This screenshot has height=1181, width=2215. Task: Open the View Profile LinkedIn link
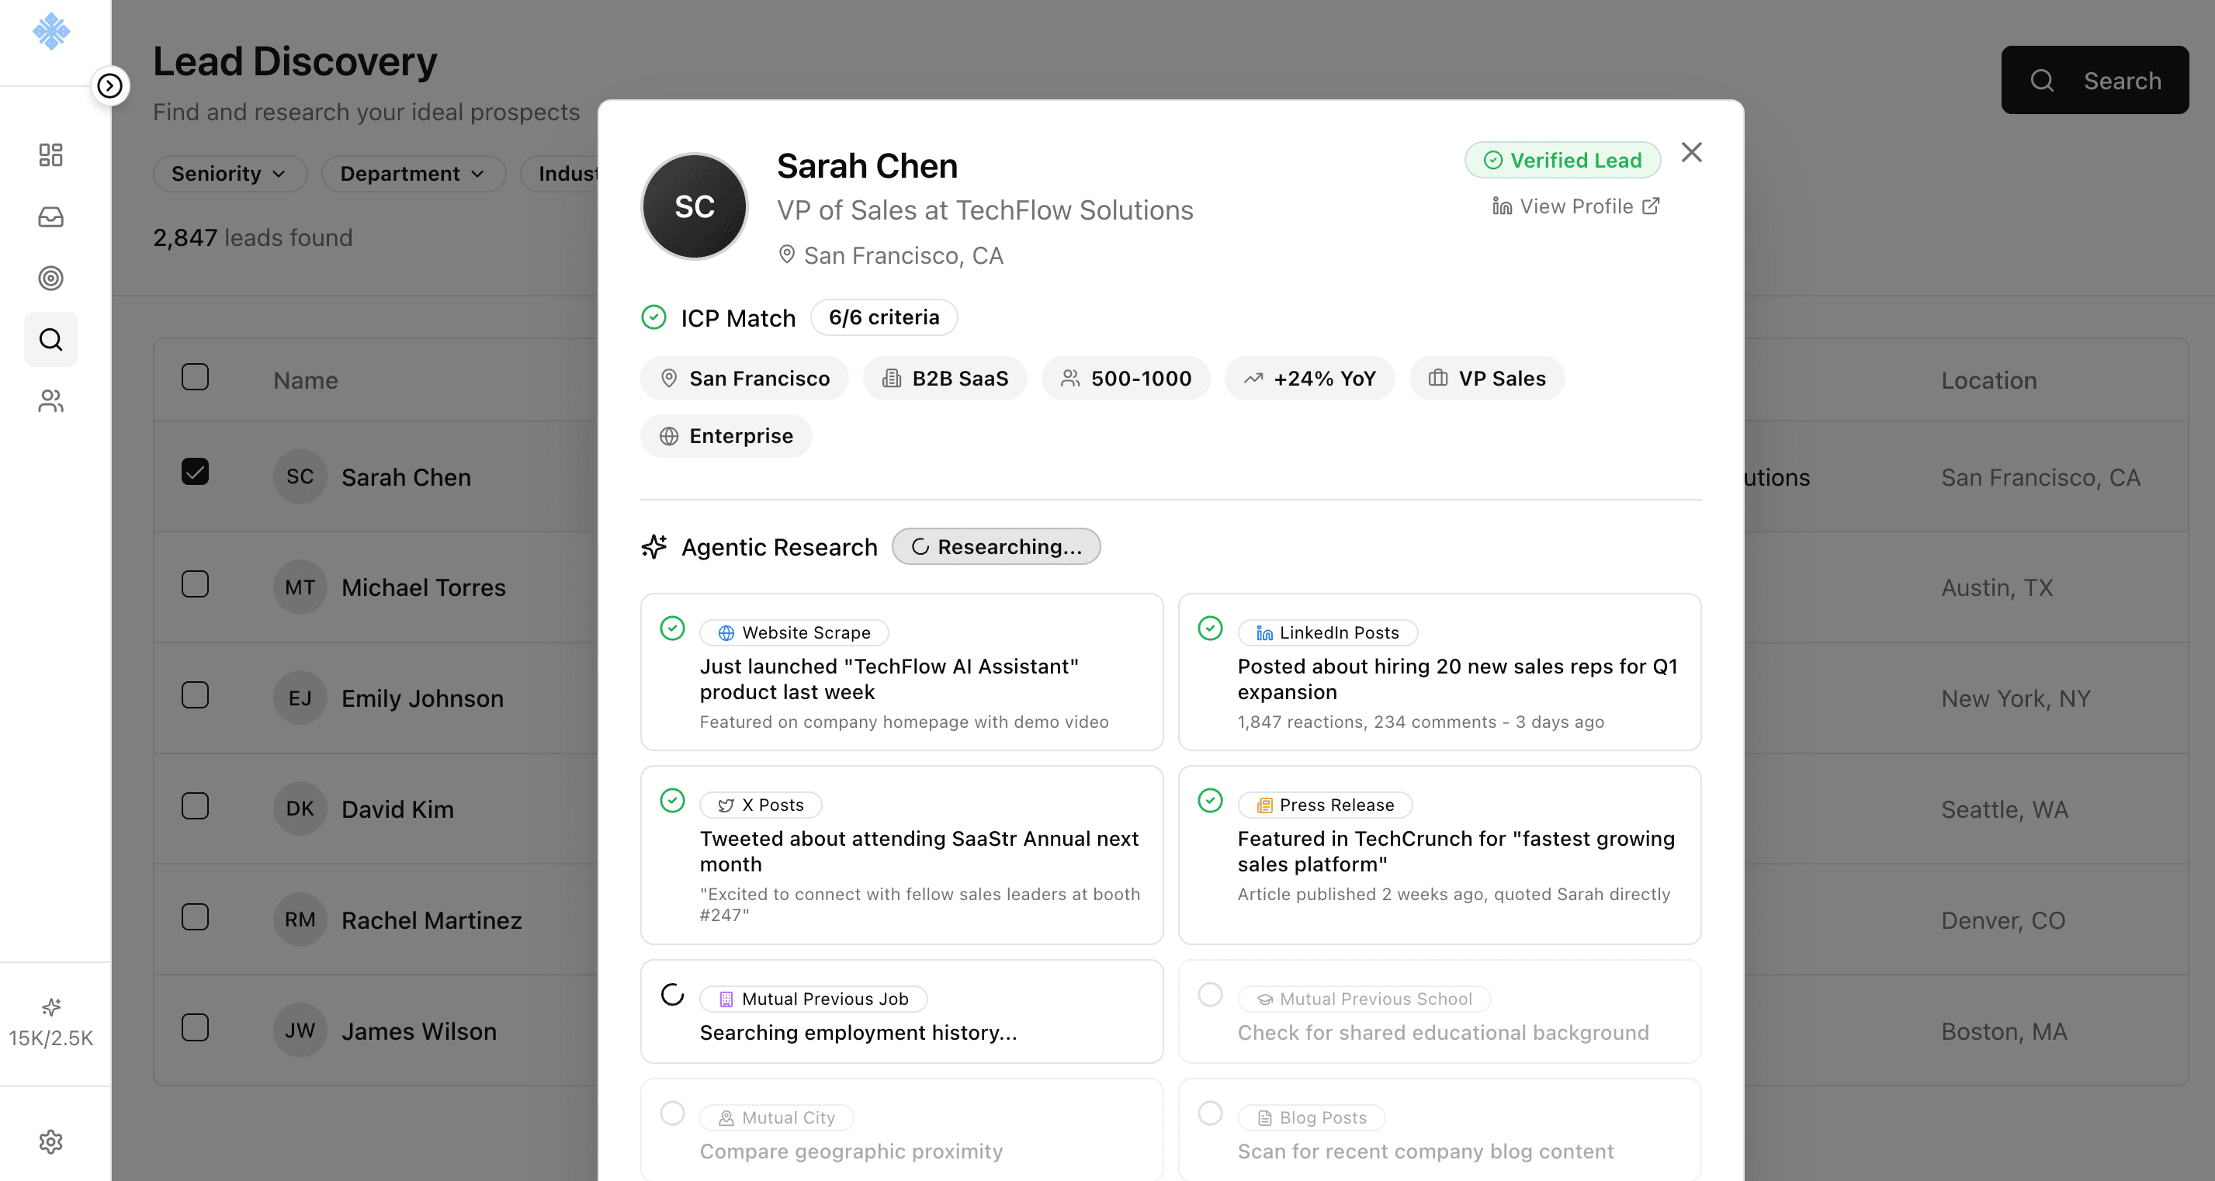click(1575, 206)
